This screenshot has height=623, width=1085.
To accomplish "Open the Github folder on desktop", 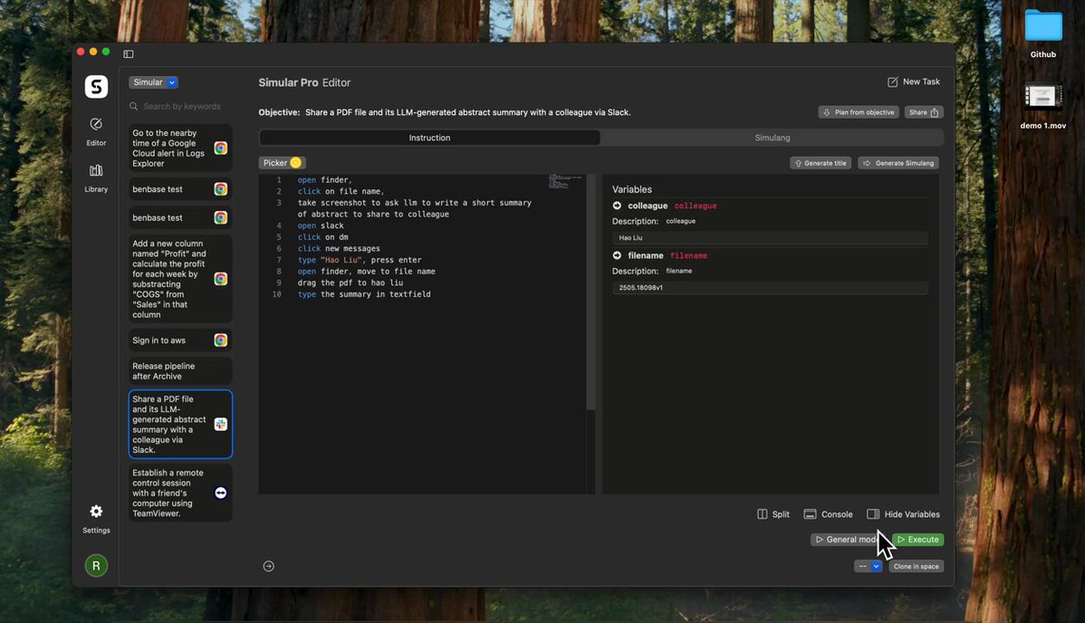I will 1042,26.
